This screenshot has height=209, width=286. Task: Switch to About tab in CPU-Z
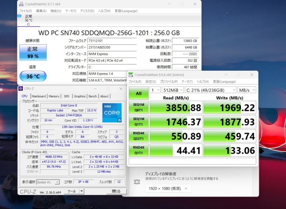click(x=104, y=96)
